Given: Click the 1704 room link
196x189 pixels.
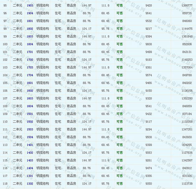Looking at the screenshot, I should pos(30,75).
